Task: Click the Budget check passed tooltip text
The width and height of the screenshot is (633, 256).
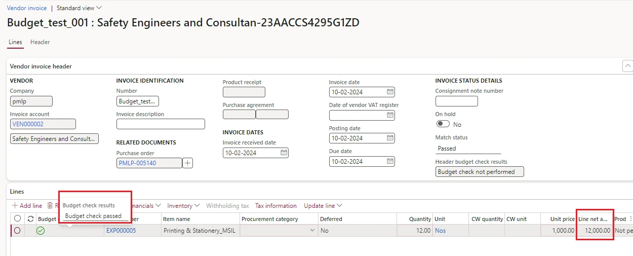Action: 94,216
